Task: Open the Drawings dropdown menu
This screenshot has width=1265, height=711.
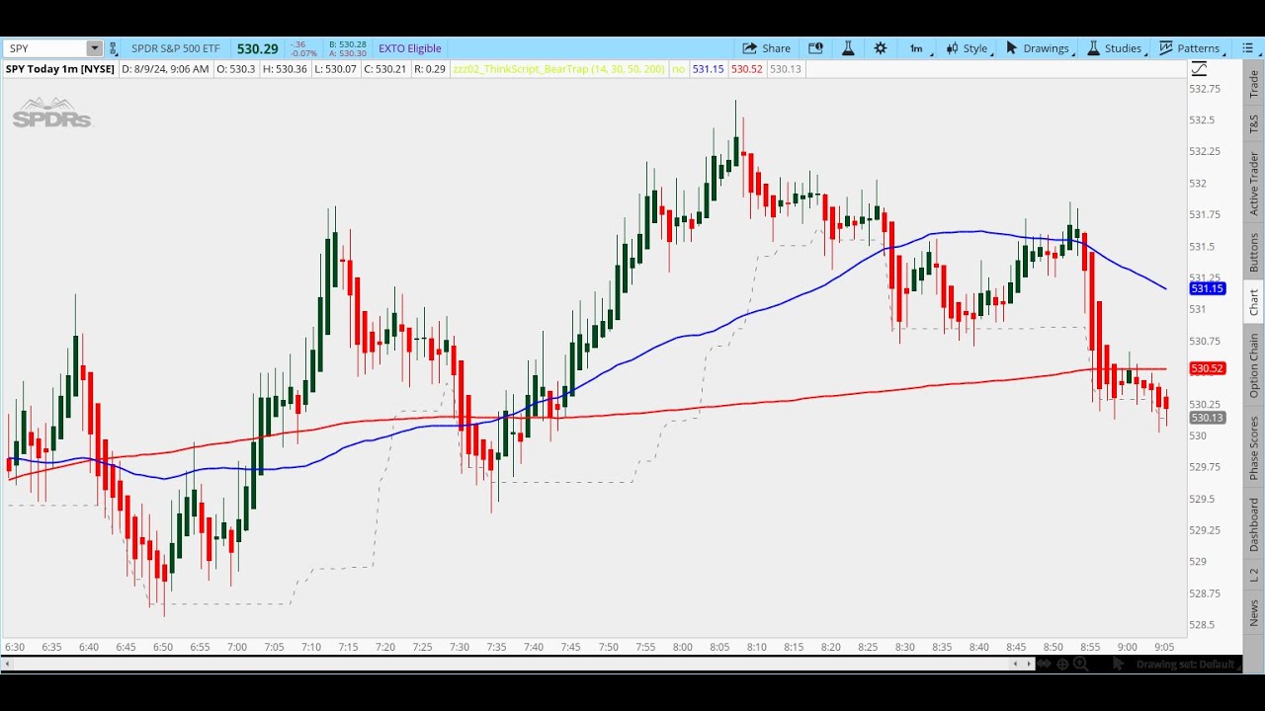Action: tap(1040, 47)
